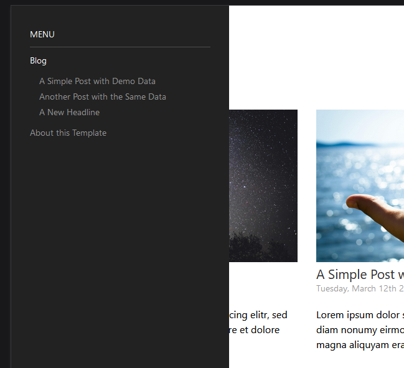The width and height of the screenshot is (404, 368).
Task: Click the "diam nonumy" excerpt text line
Action: [x=360, y=330]
